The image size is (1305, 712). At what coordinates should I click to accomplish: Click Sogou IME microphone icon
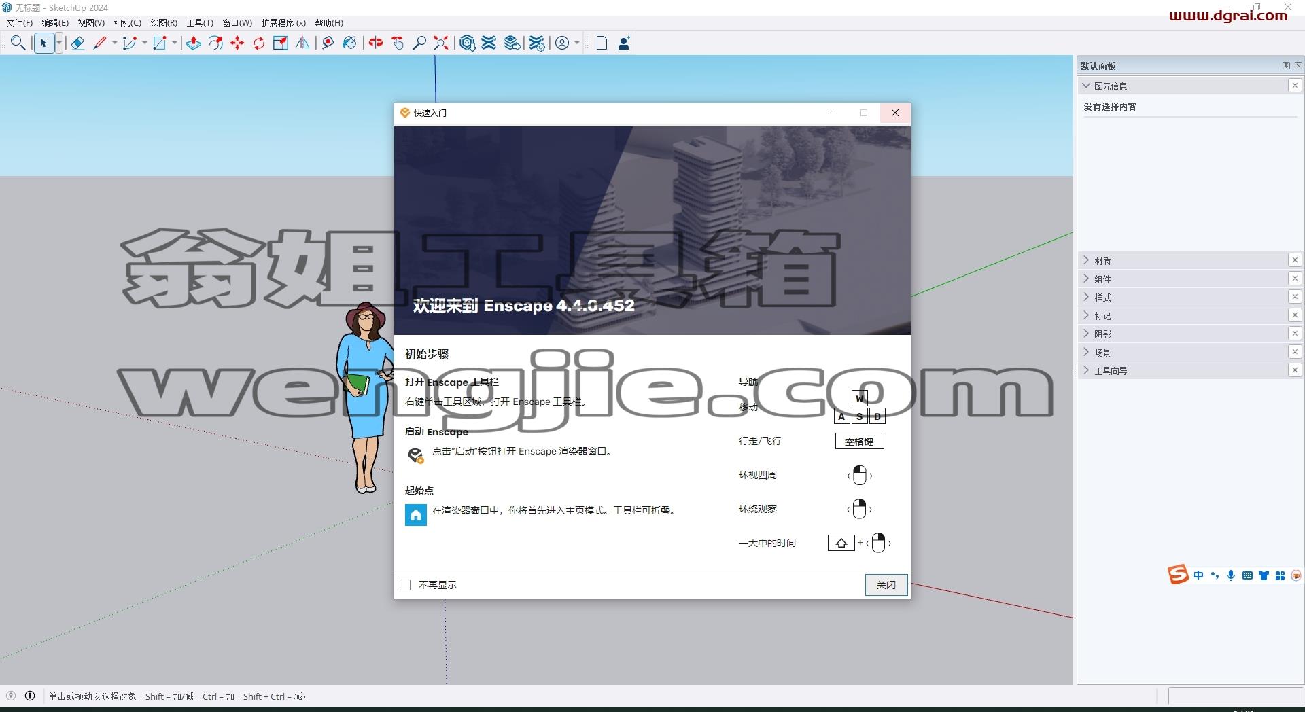tap(1231, 575)
